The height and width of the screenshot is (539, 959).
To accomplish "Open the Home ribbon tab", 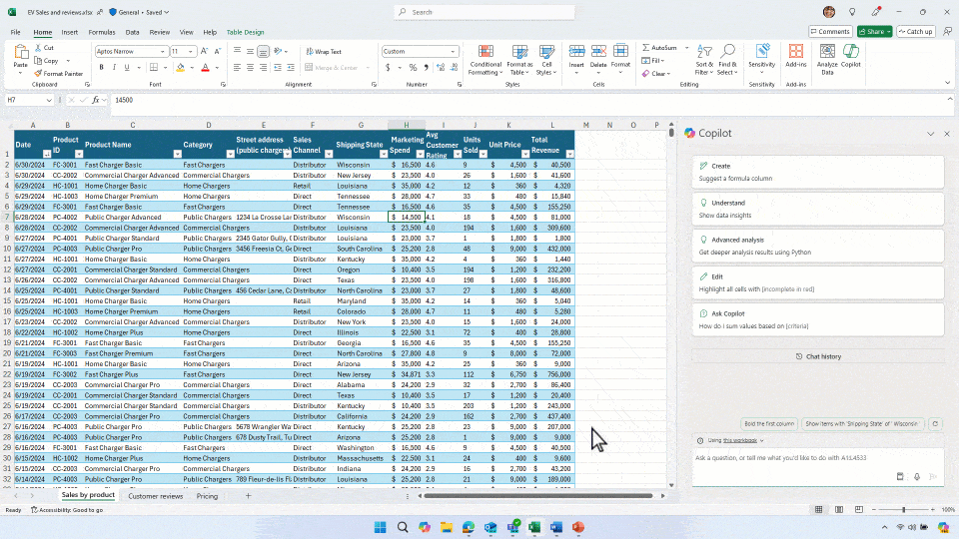I will click(x=43, y=32).
